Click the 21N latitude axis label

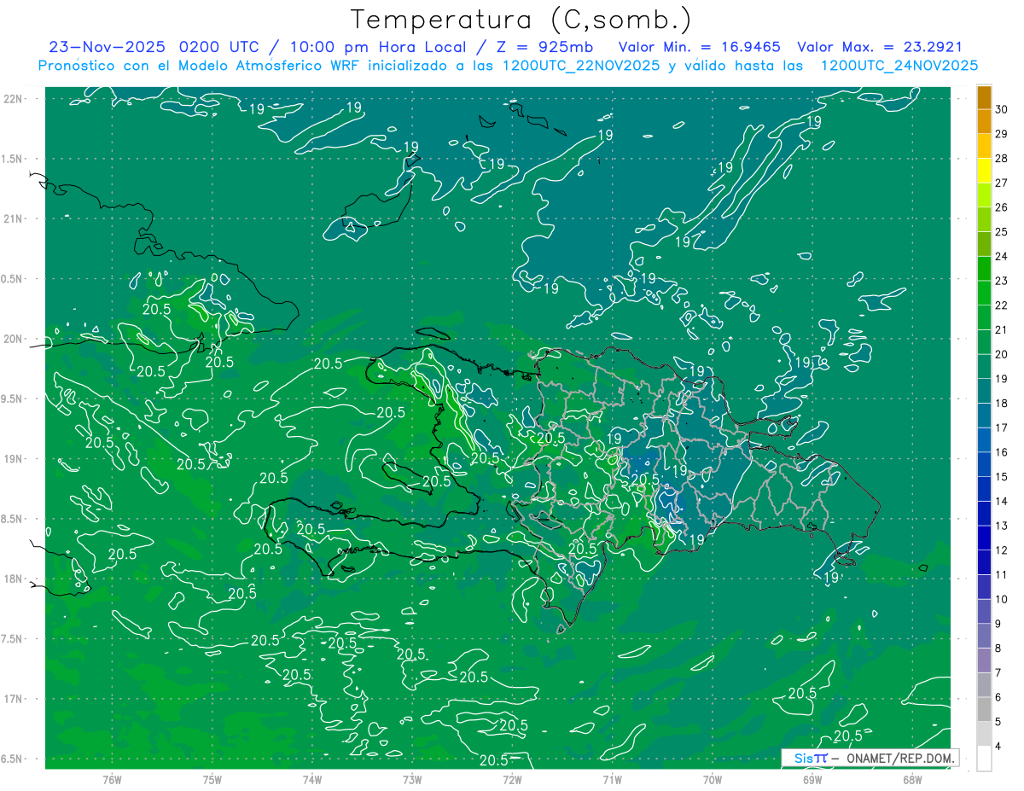[x=15, y=218]
